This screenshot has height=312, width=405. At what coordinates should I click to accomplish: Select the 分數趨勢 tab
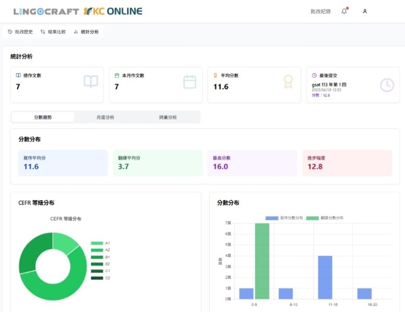click(43, 118)
